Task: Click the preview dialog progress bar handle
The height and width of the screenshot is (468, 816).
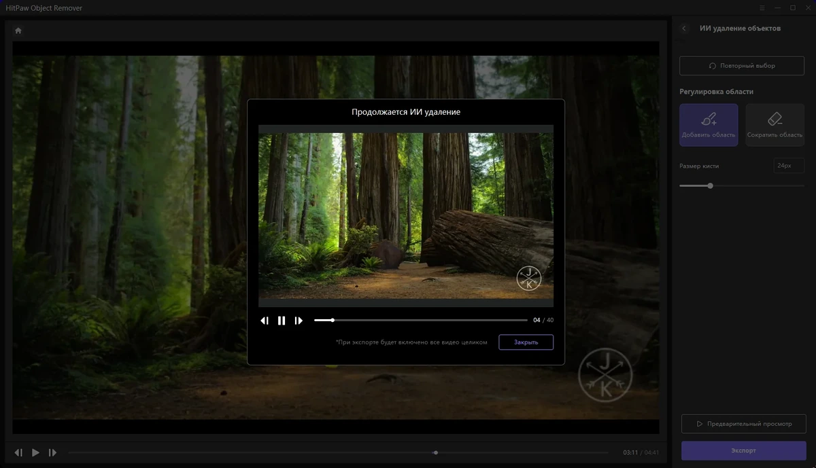Action: coord(333,320)
